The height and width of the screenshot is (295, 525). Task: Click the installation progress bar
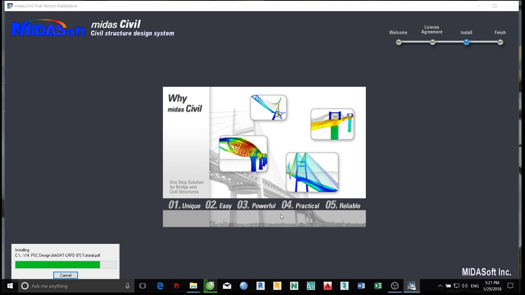66,265
